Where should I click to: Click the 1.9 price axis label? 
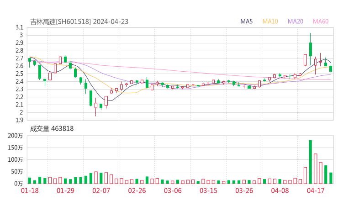[x=19, y=120]
